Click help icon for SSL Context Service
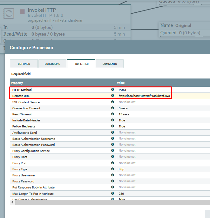Viewport: 210px width, 218px height. coord(112,102)
